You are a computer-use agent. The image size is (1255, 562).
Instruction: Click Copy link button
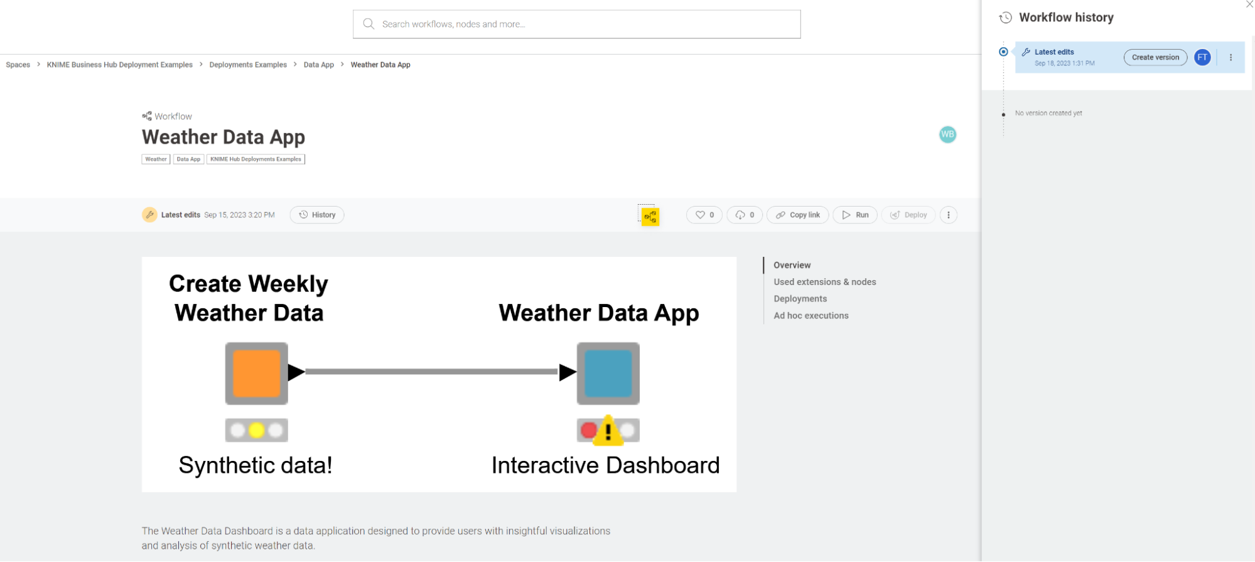tap(797, 215)
